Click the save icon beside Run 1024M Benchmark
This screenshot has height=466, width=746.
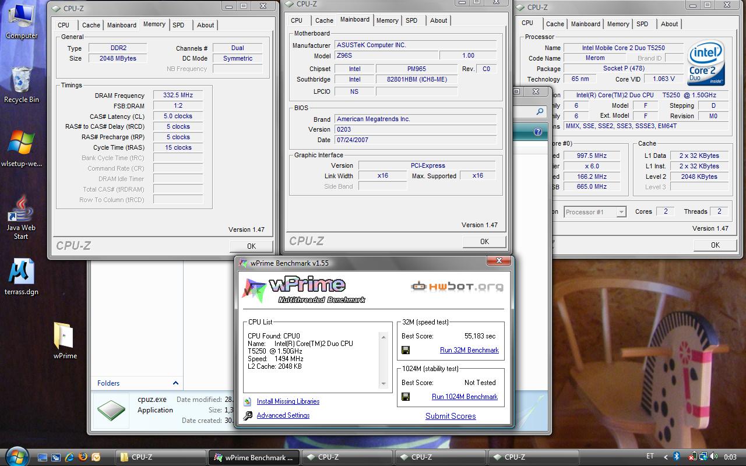click(406, 397)
